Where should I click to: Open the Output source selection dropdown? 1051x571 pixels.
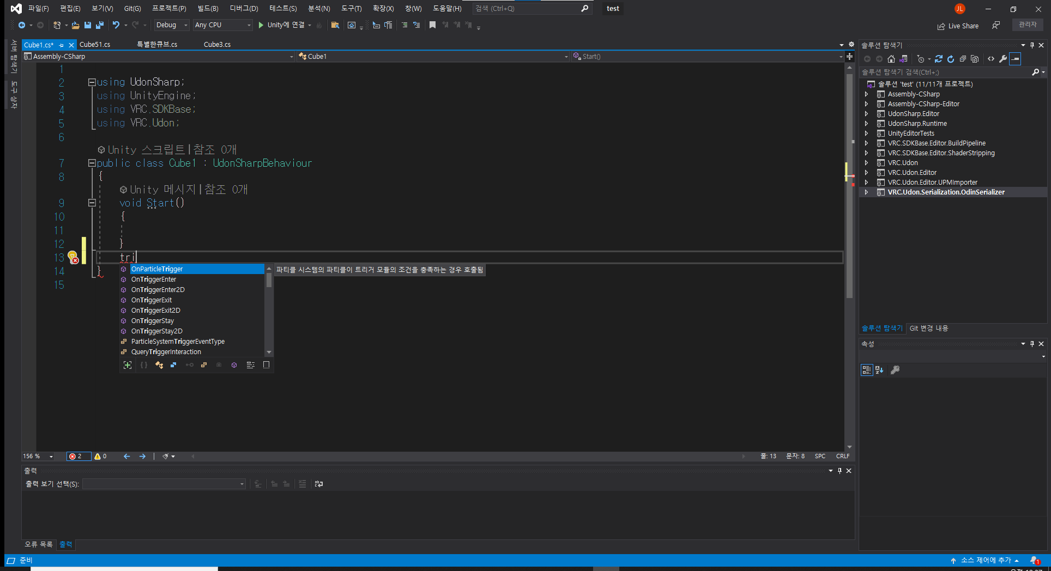tap(165, 484)
